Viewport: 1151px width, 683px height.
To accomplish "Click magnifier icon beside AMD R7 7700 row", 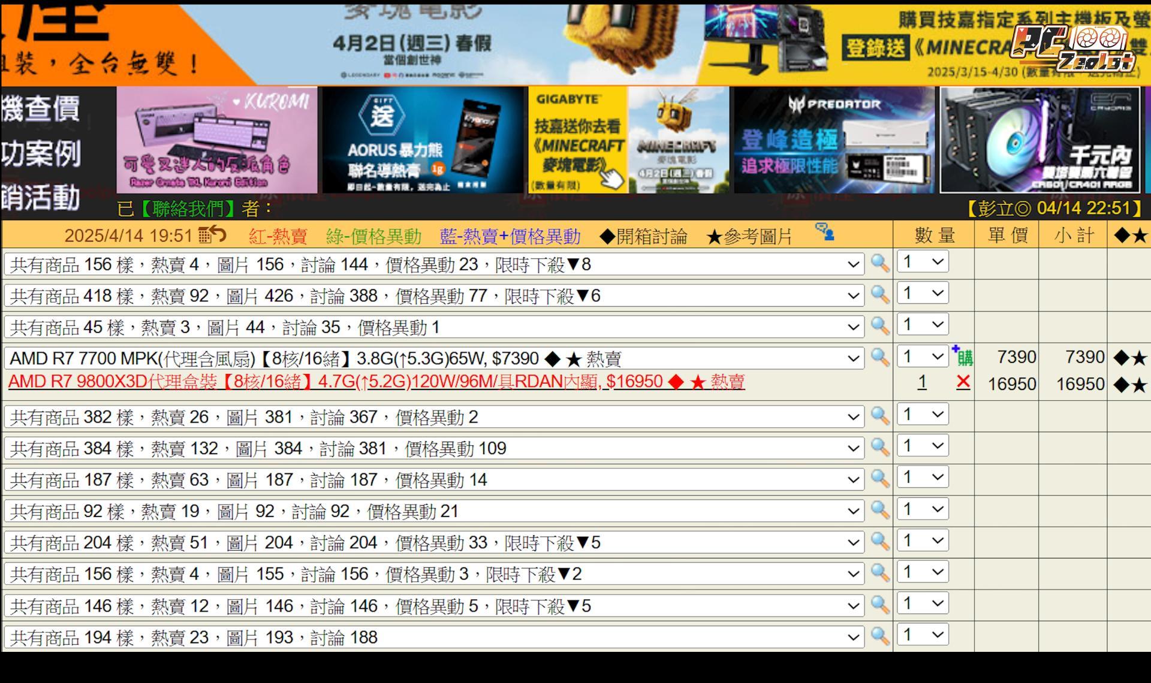I will click(879, 358).
